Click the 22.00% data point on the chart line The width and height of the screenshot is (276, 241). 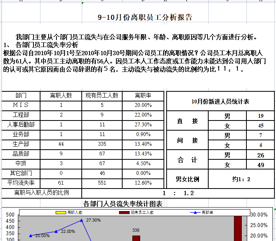(x=56, y=232)
